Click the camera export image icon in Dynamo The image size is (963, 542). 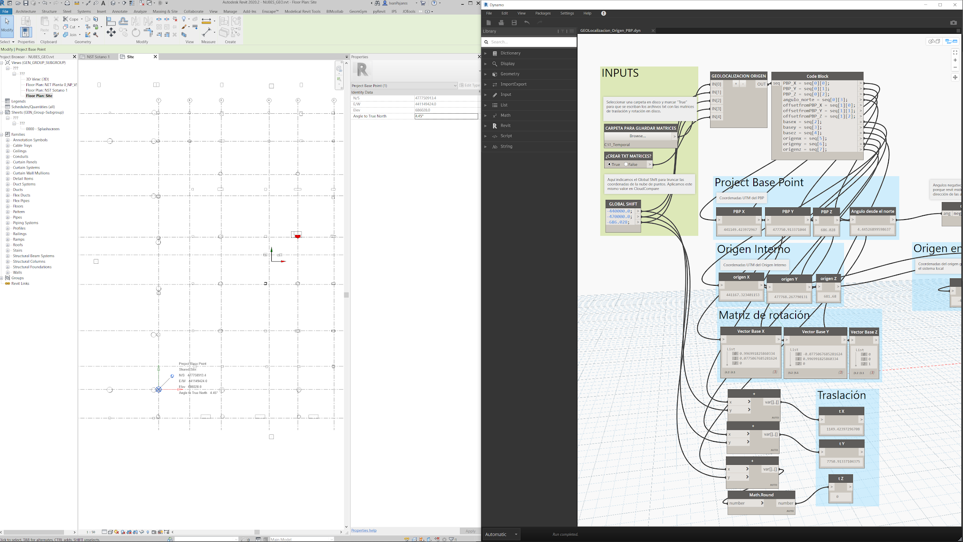click(x=953, y=23)
